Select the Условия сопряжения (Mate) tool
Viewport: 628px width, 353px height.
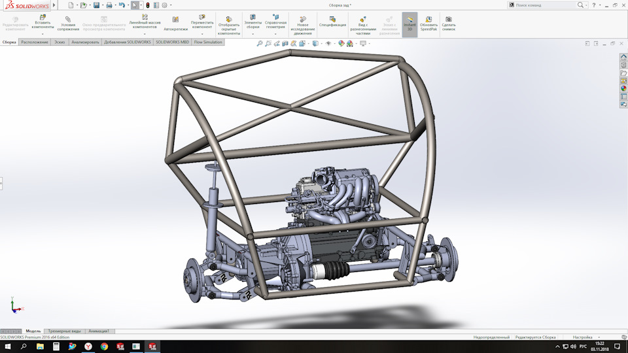tap(67, 20)
